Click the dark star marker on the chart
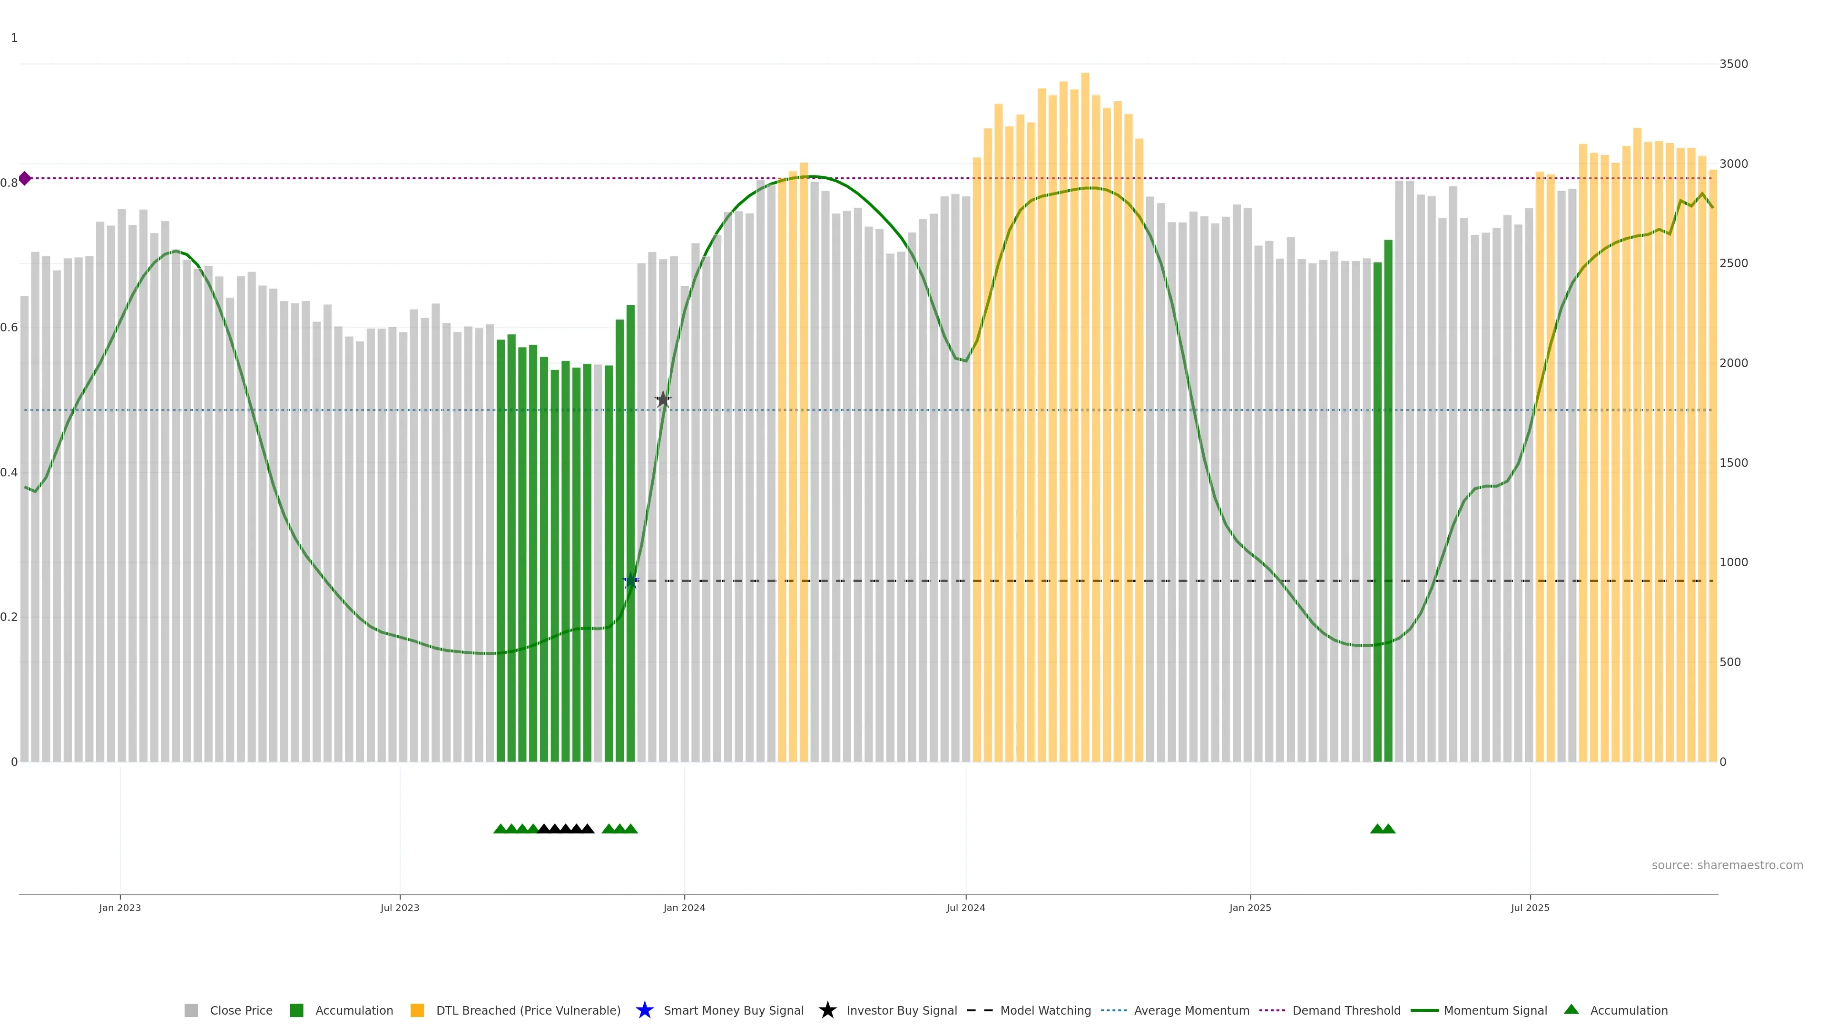 click(x=662, y=400)
